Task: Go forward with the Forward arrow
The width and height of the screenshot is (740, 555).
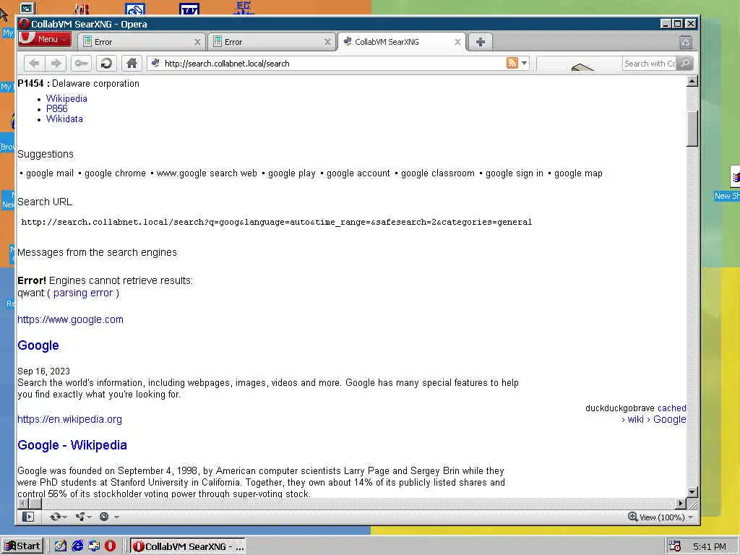Action: tap(56, 64)
